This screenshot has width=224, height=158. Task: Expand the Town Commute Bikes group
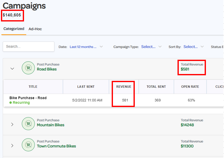coord(12,146)
